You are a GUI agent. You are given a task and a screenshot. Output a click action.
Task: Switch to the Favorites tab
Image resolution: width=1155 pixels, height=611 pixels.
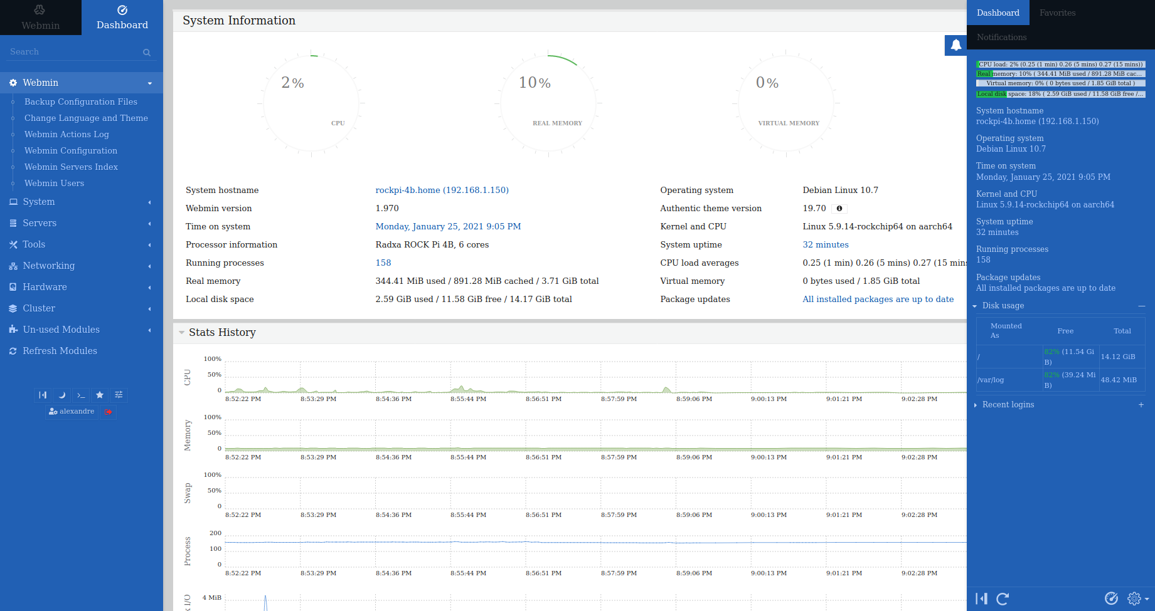(1057, 13)
